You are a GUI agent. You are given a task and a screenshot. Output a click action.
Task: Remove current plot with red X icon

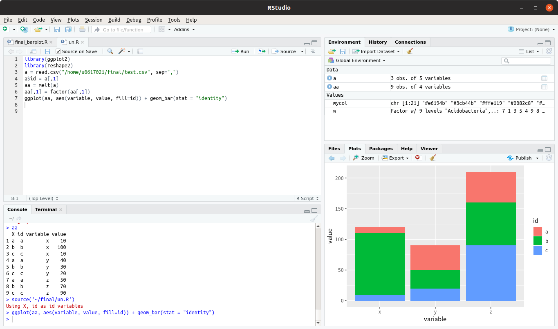(x=417, y=158)
